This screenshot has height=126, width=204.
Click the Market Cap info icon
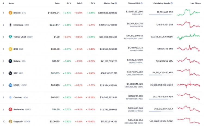116,3
